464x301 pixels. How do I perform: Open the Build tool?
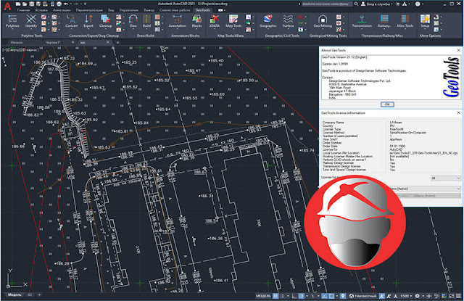146,22
